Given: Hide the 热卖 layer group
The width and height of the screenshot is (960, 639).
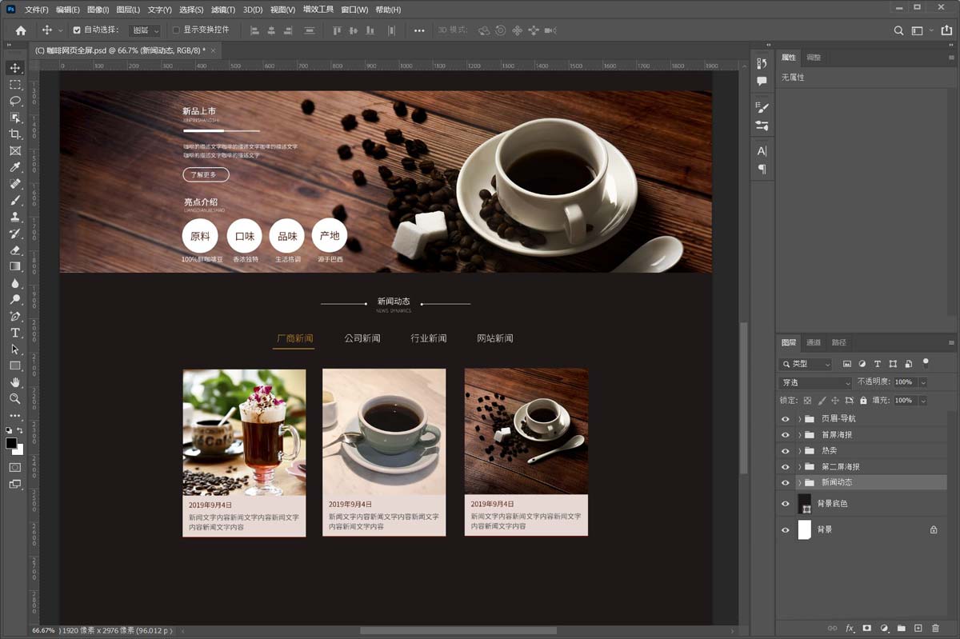Looking at the screenshot, I should 785,450.
